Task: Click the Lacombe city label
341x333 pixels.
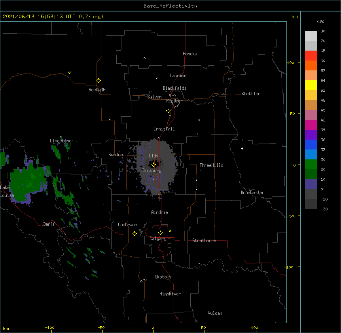Action: coord(178,76)
